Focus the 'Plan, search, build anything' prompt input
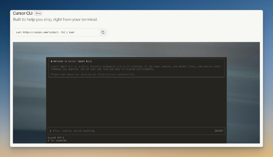This screenshot has height=157, width=273. (136, 131)
